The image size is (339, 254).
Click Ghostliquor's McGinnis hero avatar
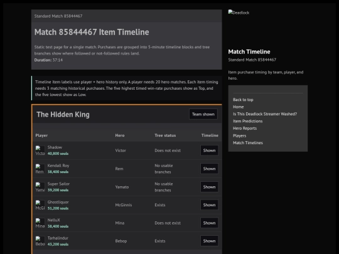[40, 205]
